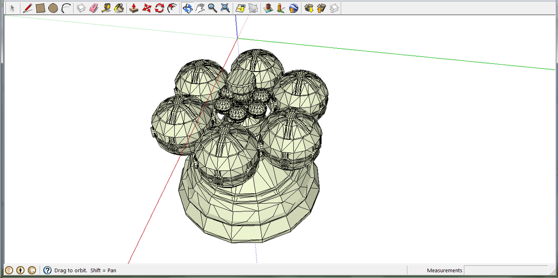Activate the Orbit tool
The image size is (558, 278).
coord(187,8)
